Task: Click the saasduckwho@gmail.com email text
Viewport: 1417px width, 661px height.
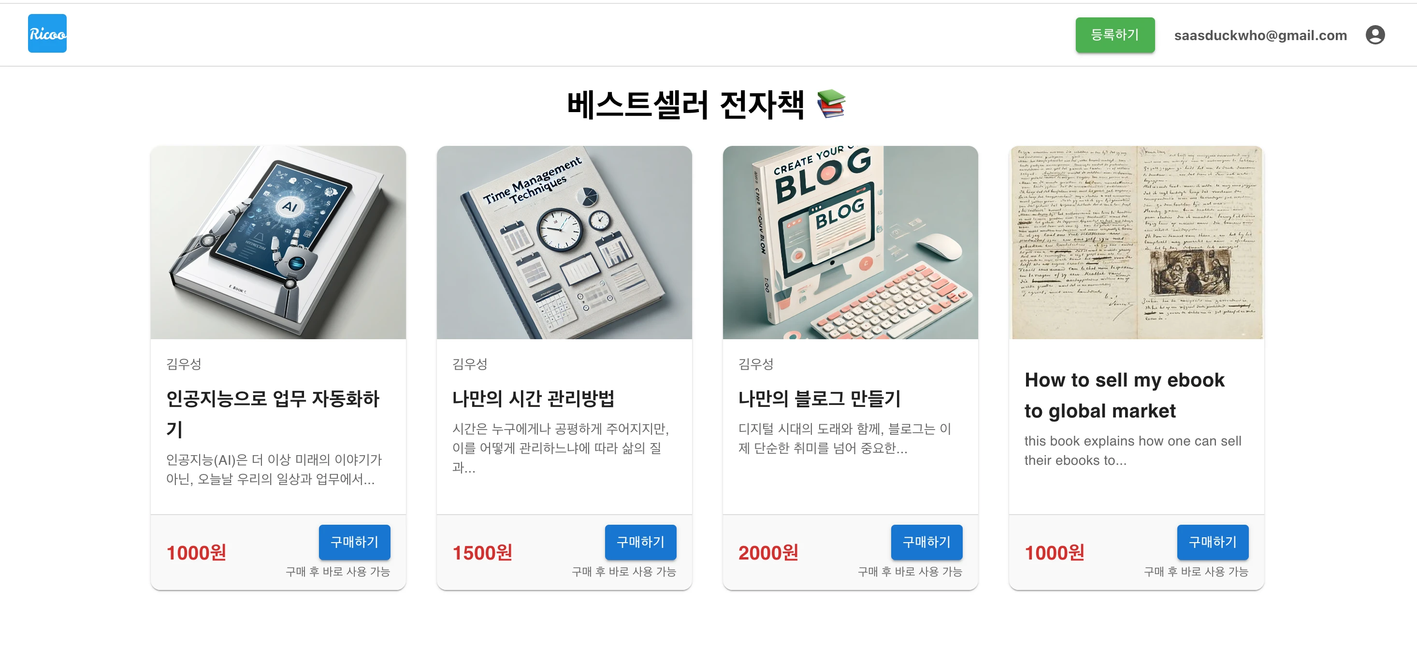Action: click(1260, 35)
